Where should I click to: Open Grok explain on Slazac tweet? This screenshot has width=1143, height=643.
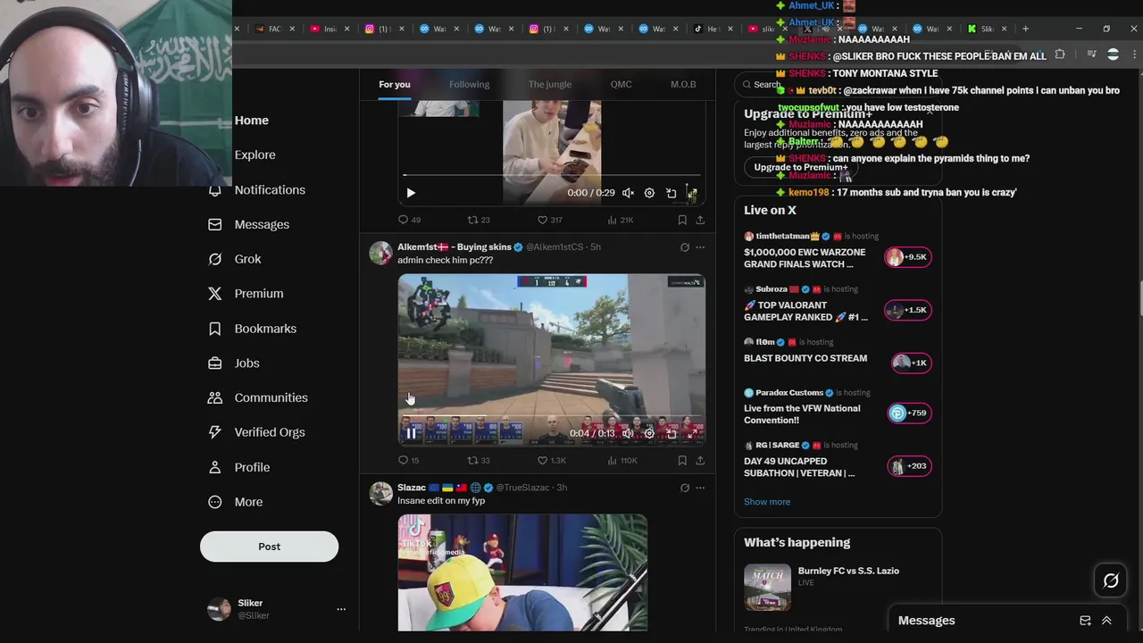(685, 488)
